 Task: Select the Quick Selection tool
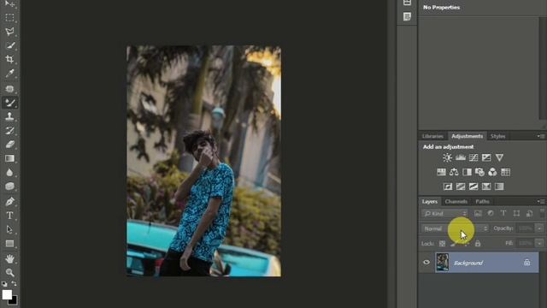tap(9, 45)
